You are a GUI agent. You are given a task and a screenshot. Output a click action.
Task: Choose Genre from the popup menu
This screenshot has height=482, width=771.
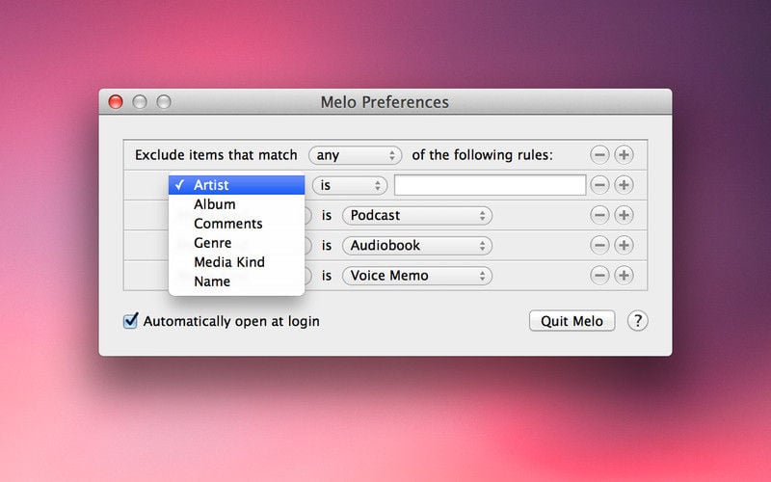click(236, 243)
